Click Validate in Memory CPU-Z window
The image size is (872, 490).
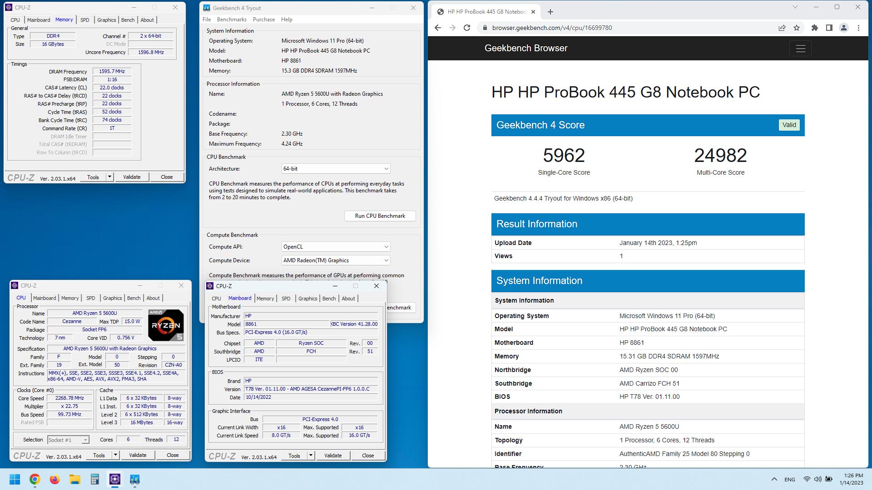point(132,177)
